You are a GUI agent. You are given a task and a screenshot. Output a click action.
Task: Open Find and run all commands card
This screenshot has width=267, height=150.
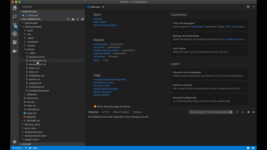(x=209, y=74)
